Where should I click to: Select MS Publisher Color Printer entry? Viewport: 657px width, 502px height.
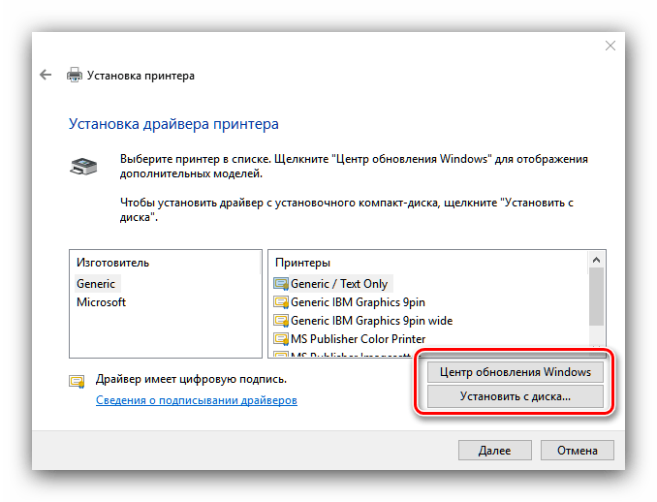pos(358,339)
